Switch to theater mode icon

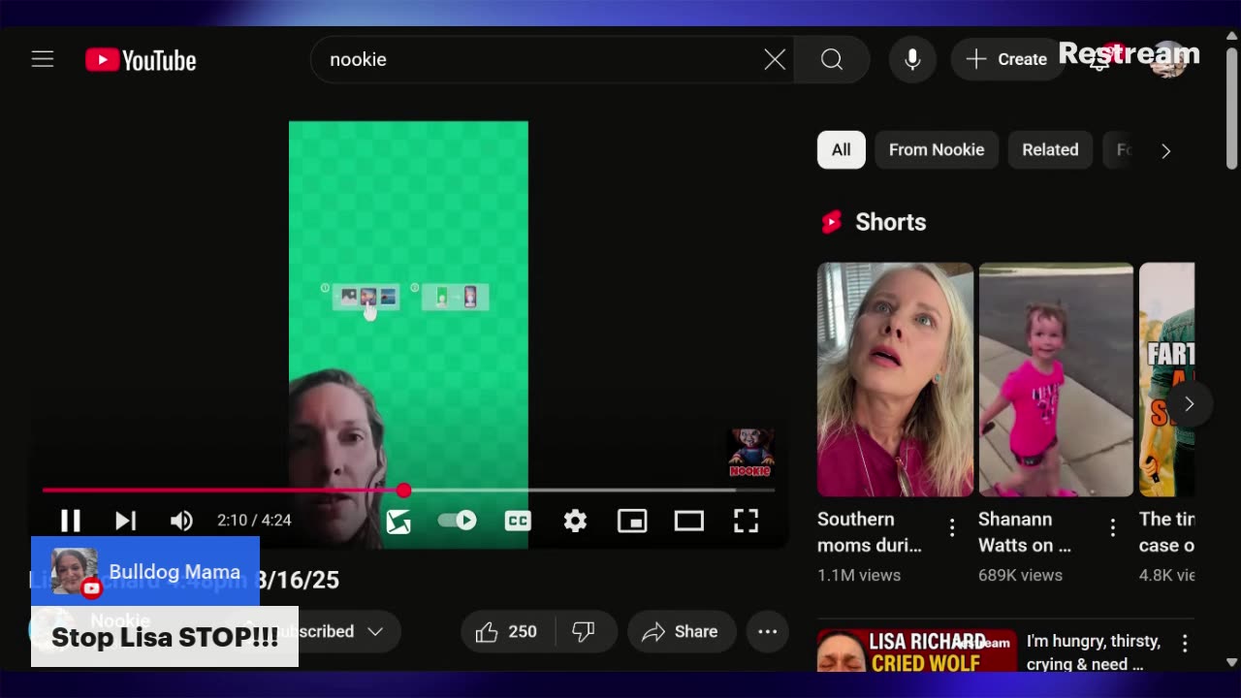point(689,521)
